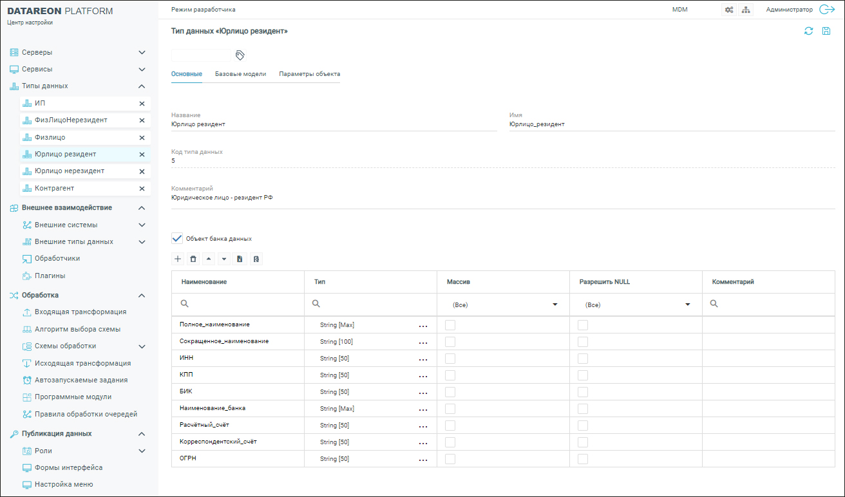Image resolution: width=845 pixels, height=497 pixels.
Task: Switch to the 'Базовые модели' tab
Action: [x=240, y=74]
